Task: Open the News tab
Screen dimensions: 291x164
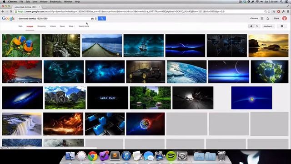Action: 62,26
